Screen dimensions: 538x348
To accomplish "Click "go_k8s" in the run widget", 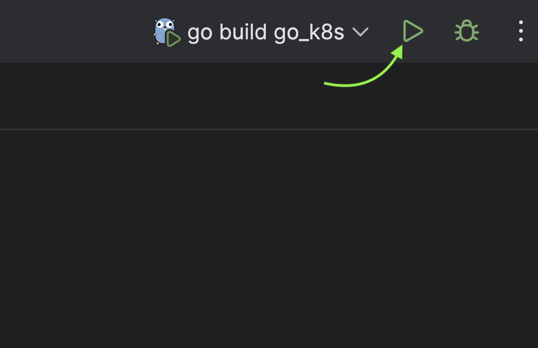I will tap(309, 34).
